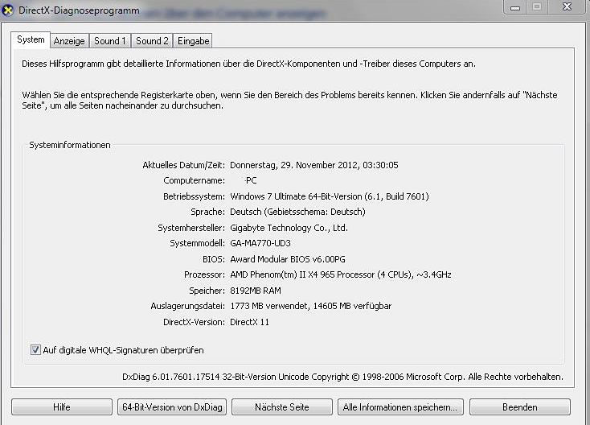
Task: Click the Systemmodell value 'GA-MA770-UD3'
Action: (x=260, y=243)
